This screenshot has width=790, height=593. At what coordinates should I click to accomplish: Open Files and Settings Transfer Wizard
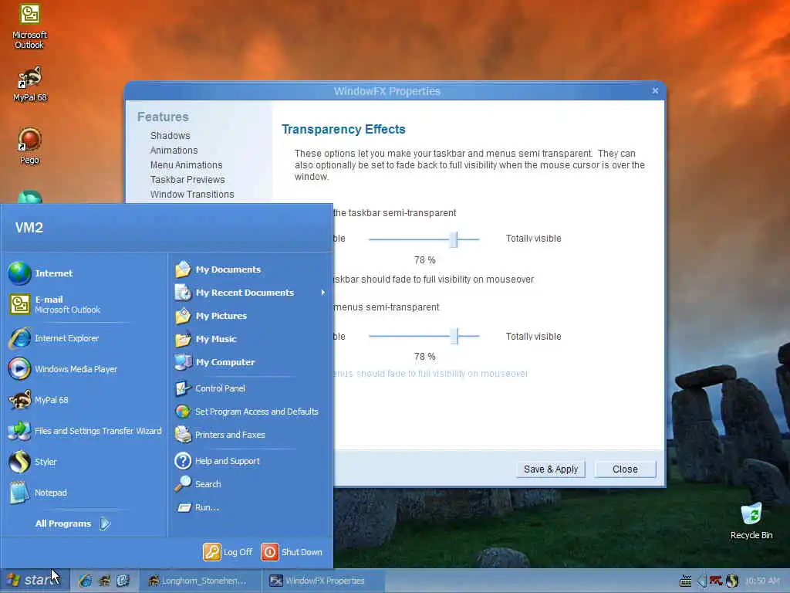point(85,431)
